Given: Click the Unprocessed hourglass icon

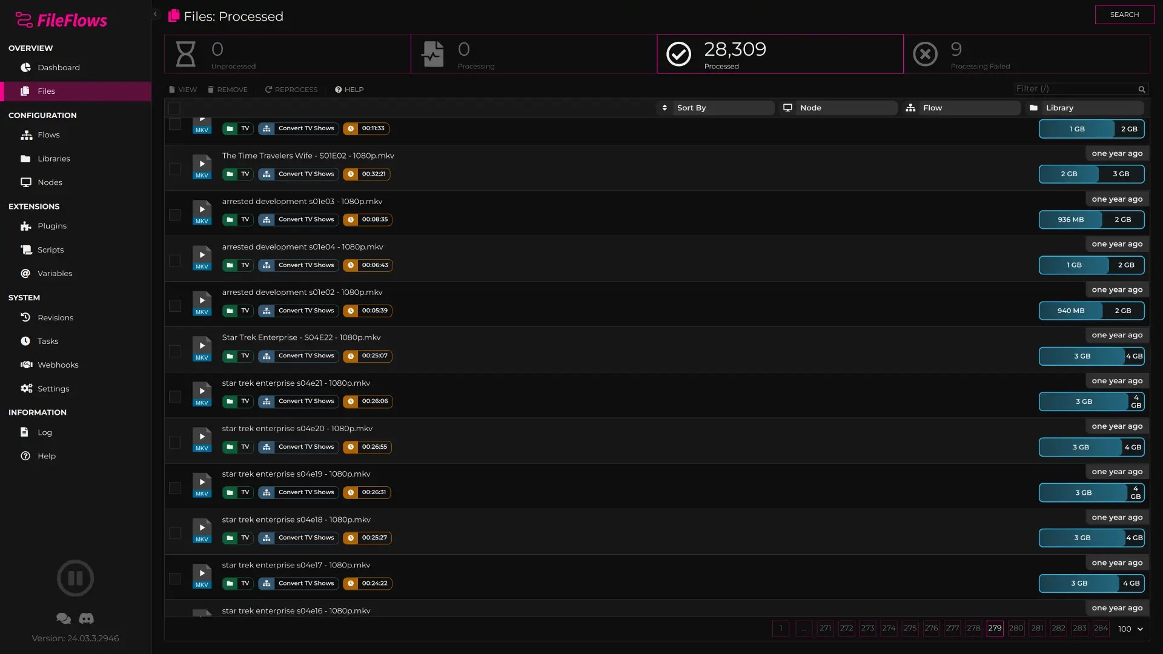Looking at the screenshot, I should [x=185, y=54].
